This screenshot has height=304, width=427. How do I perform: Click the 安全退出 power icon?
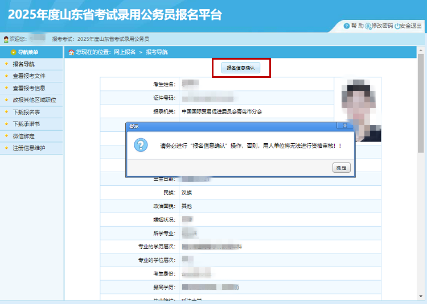click(397, 26)
